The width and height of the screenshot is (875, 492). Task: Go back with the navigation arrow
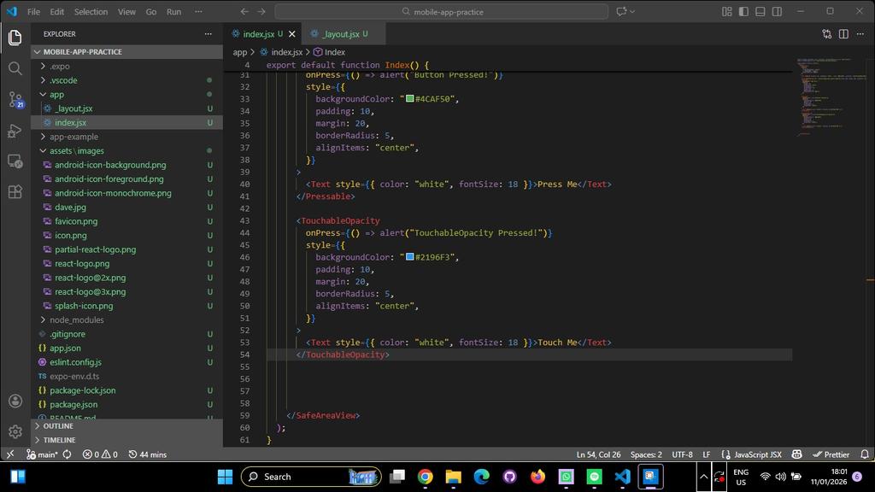tap(244, 12)
